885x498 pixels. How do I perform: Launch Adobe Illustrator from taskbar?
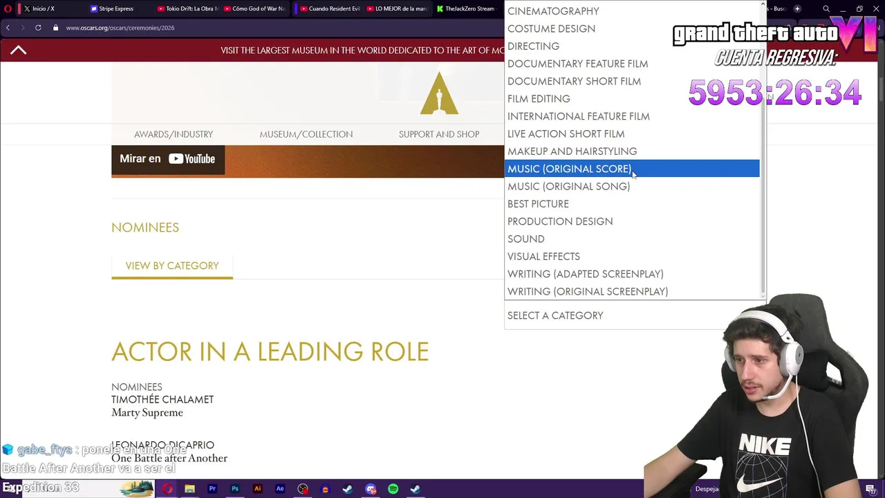(257, 489)
